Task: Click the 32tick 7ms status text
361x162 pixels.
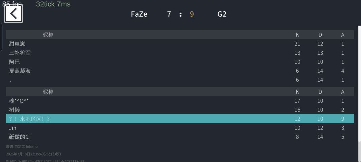Action: (53, 4)
